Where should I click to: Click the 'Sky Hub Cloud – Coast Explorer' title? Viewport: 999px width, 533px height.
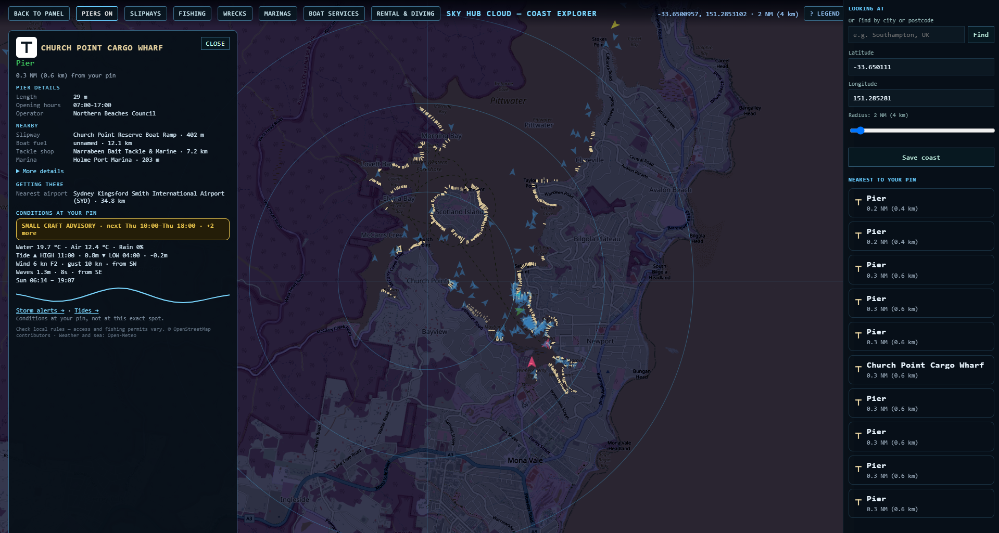pos(521,14)
